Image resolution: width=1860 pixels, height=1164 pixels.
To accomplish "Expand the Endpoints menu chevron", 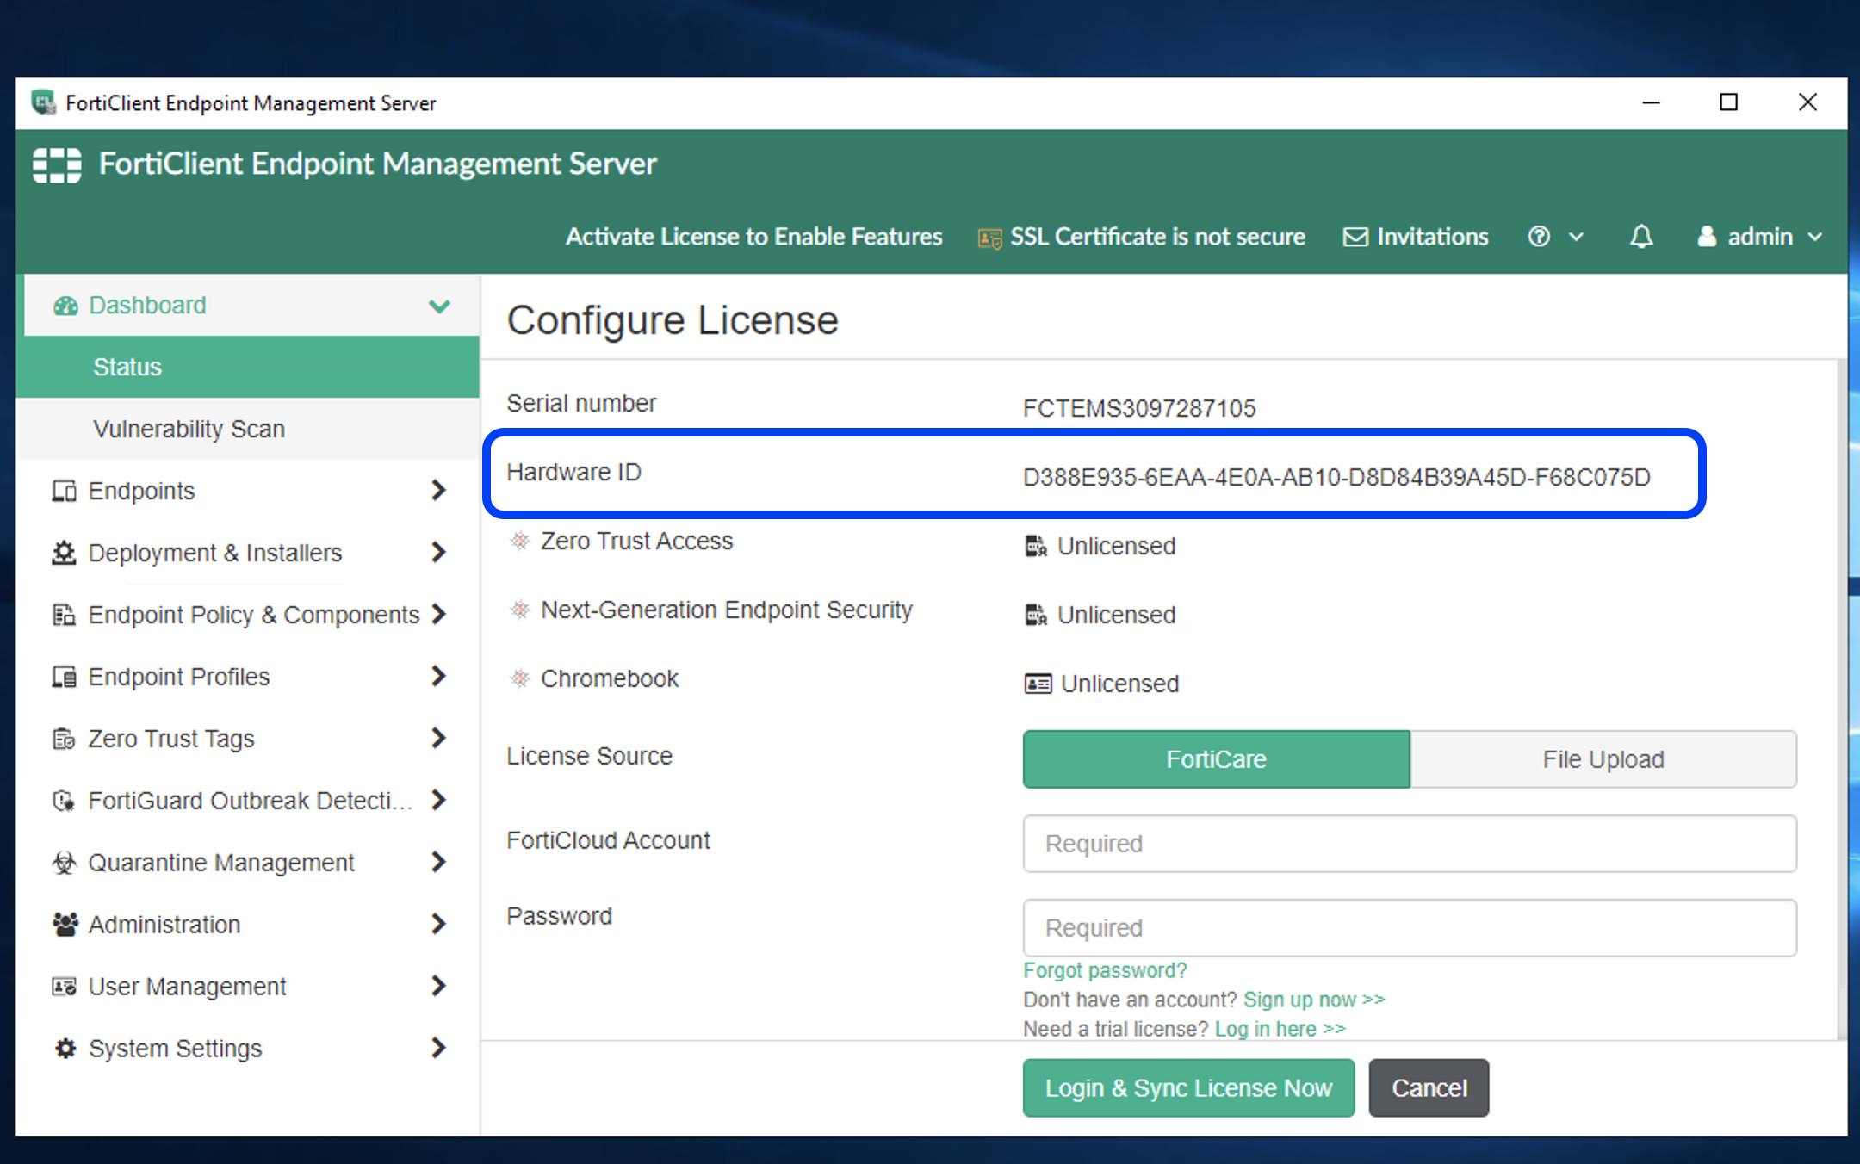I will 439,491.
